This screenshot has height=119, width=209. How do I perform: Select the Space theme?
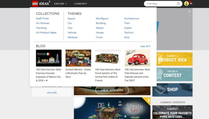[x=71, y=18]
